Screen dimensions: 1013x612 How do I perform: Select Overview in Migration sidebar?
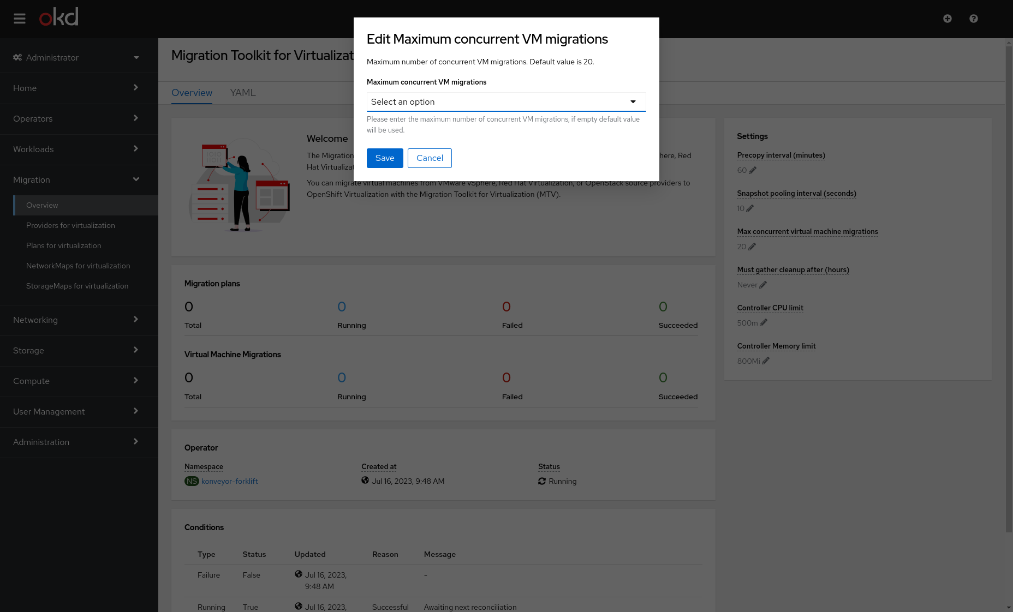86,205
